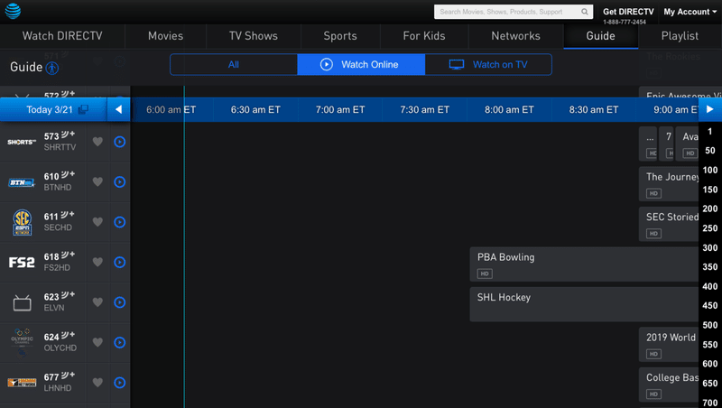Open the Watch DIRECTV tab

point(62,36)
